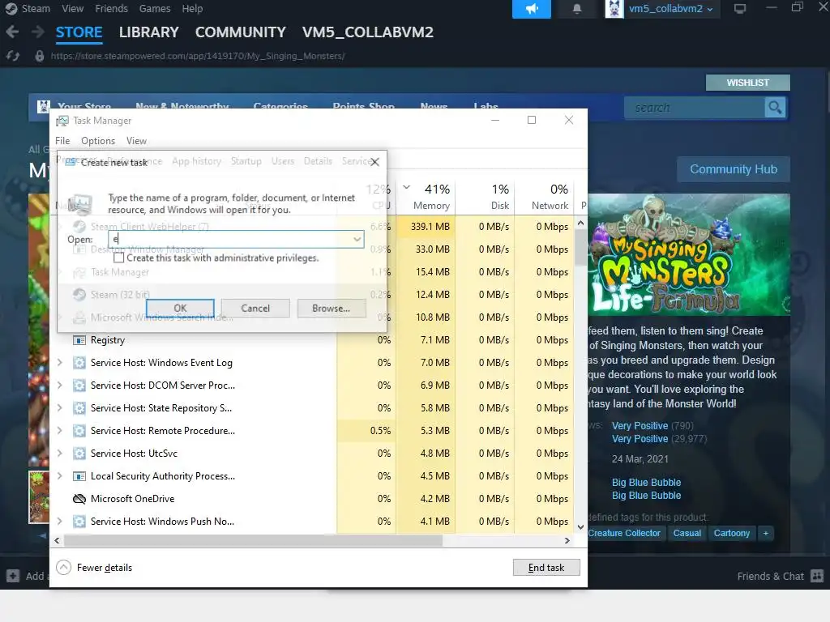Expand Service Host: Remote Procedure row
This screenshot has width=830, height=622.
60,431
